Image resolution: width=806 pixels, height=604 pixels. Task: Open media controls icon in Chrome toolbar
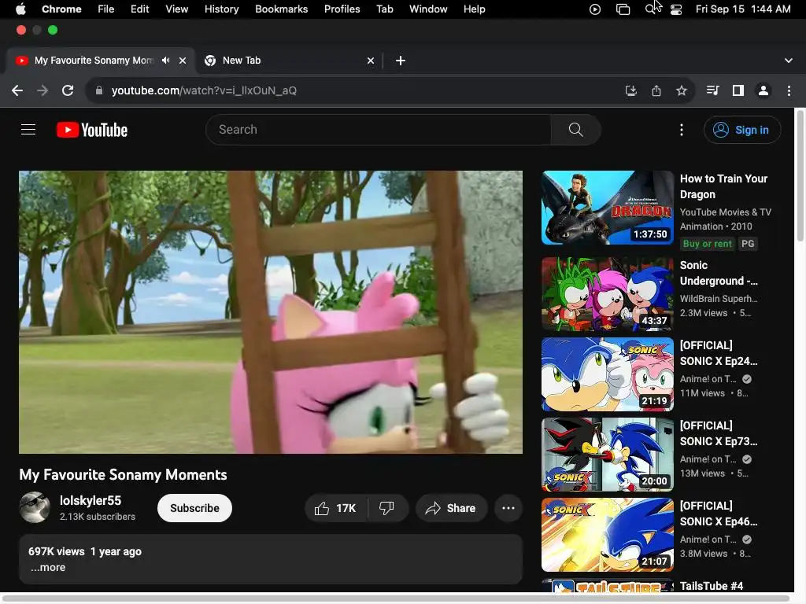click(x=712, y=91)
